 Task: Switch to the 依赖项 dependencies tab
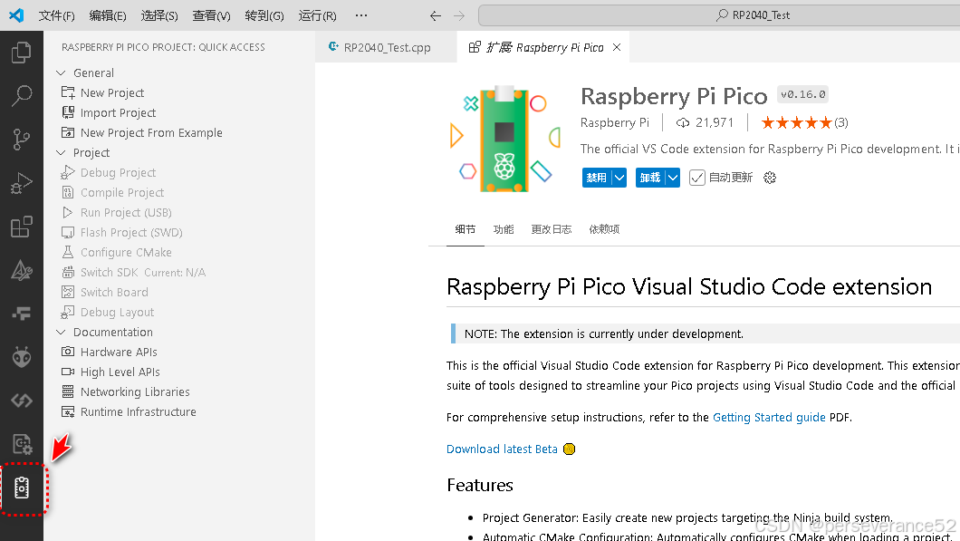pos(604,229)
